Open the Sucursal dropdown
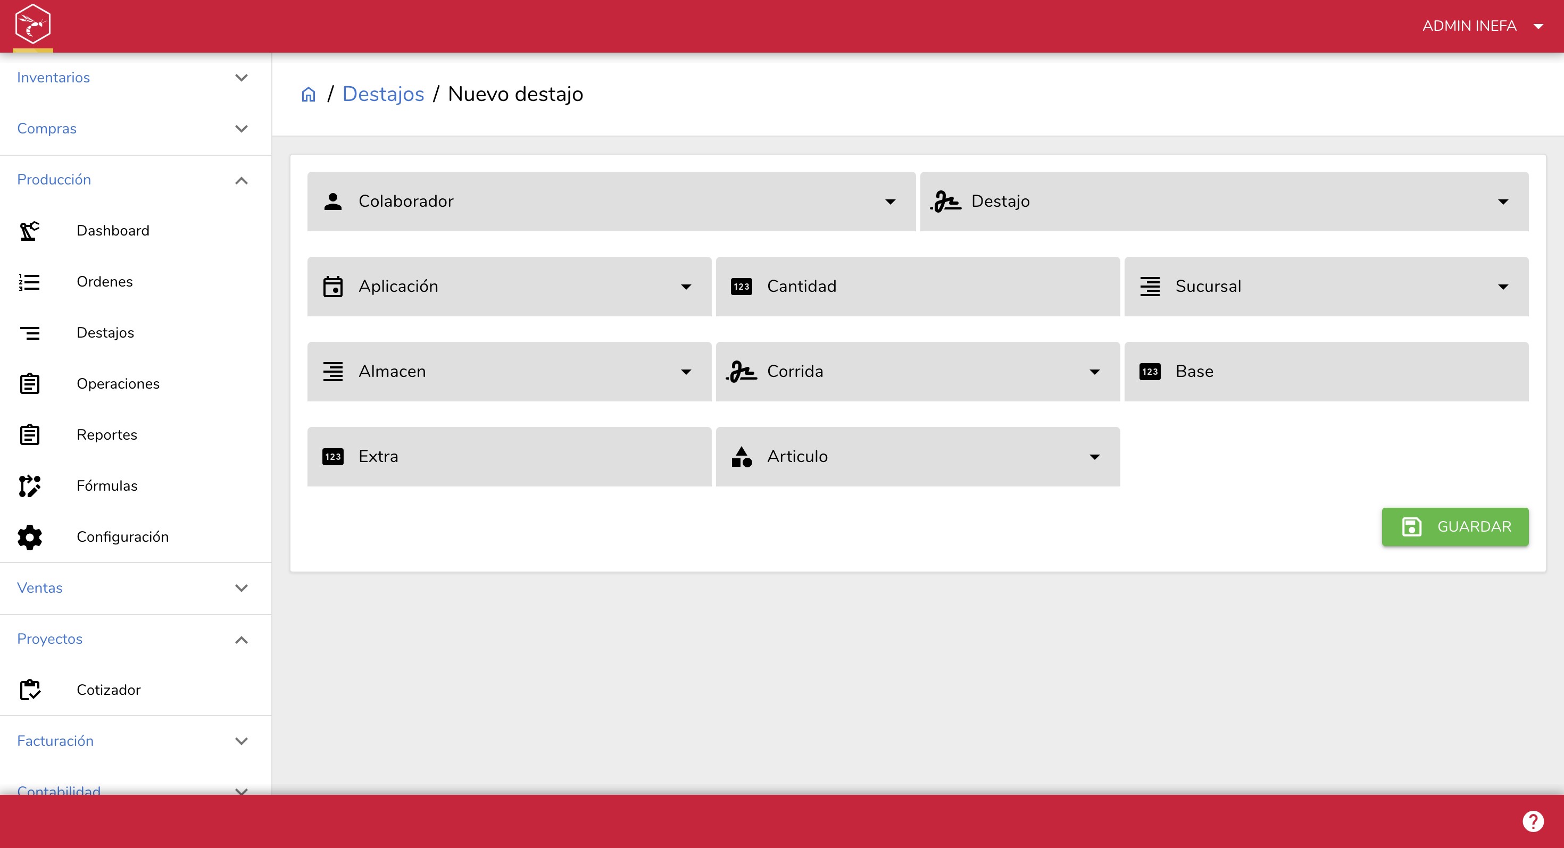Screen dimensions: 1564x848 [x=1326, y=287]
